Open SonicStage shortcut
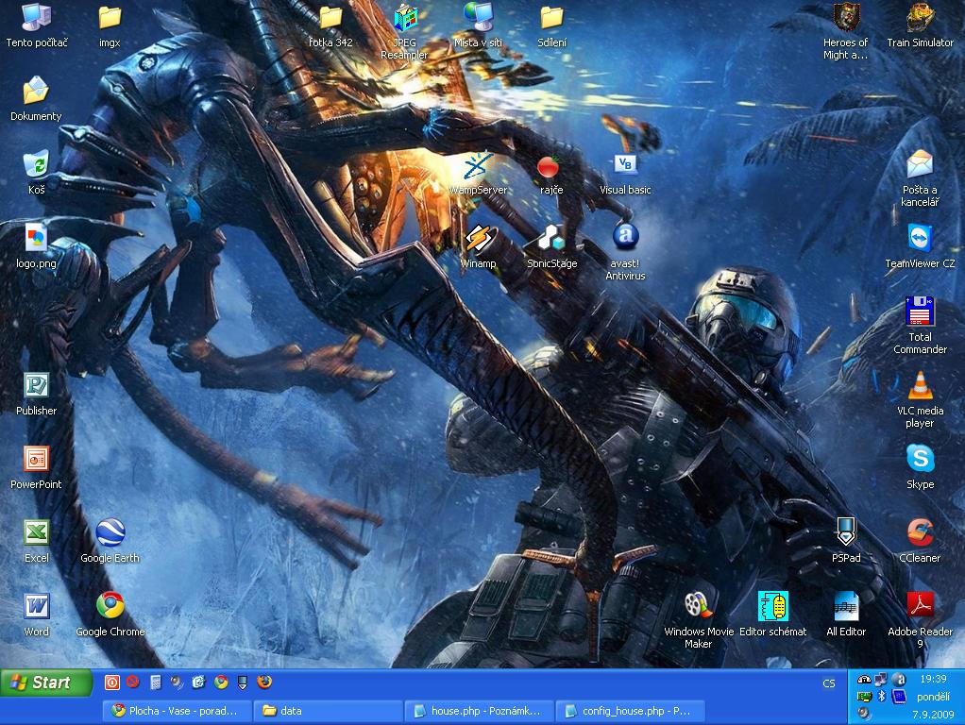The image size is (965, 725). (x=552, y=246)
